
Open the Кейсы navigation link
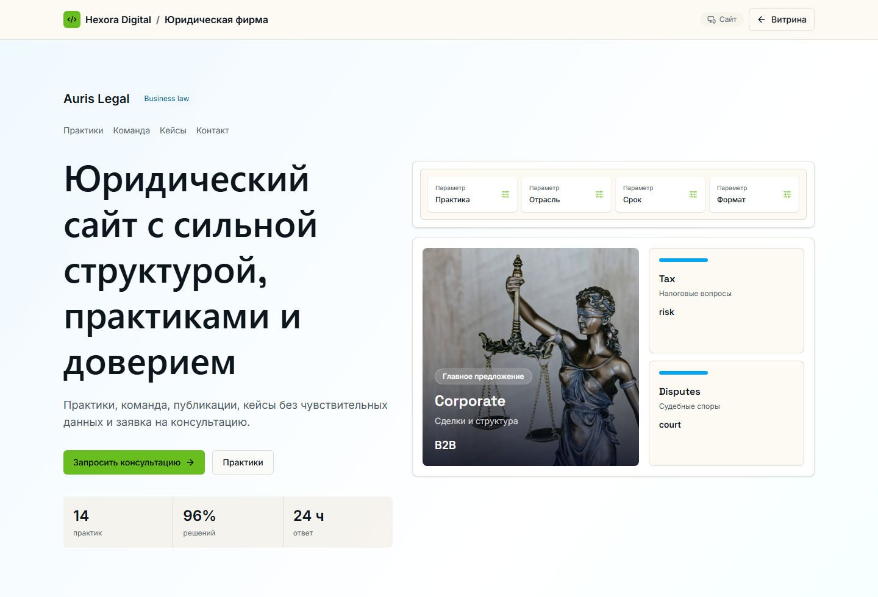173,130
